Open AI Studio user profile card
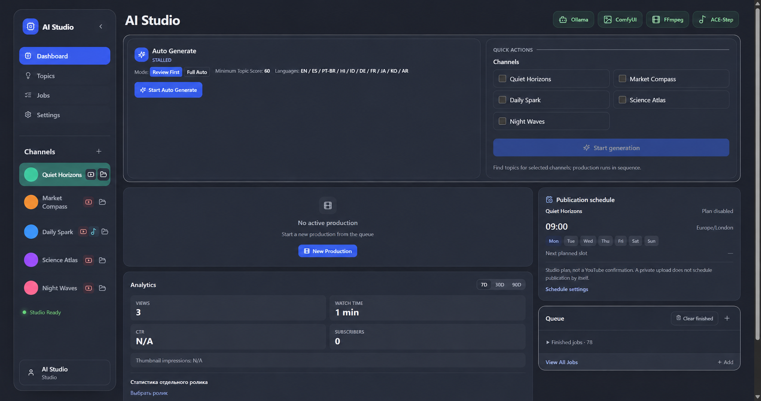 pos(65,372)
